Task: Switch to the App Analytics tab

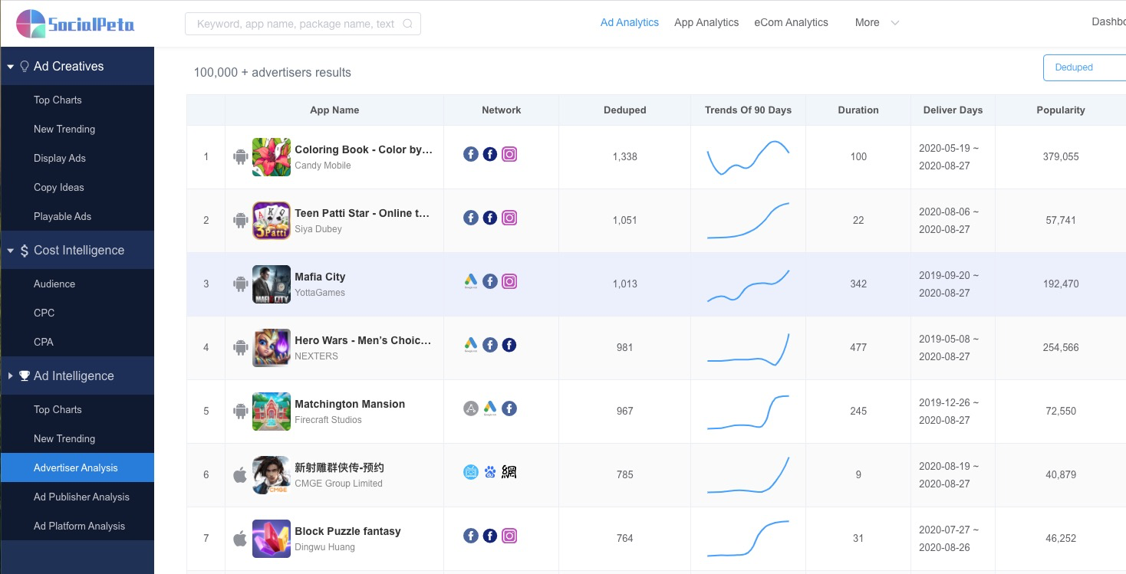Action: pos(706,22)
